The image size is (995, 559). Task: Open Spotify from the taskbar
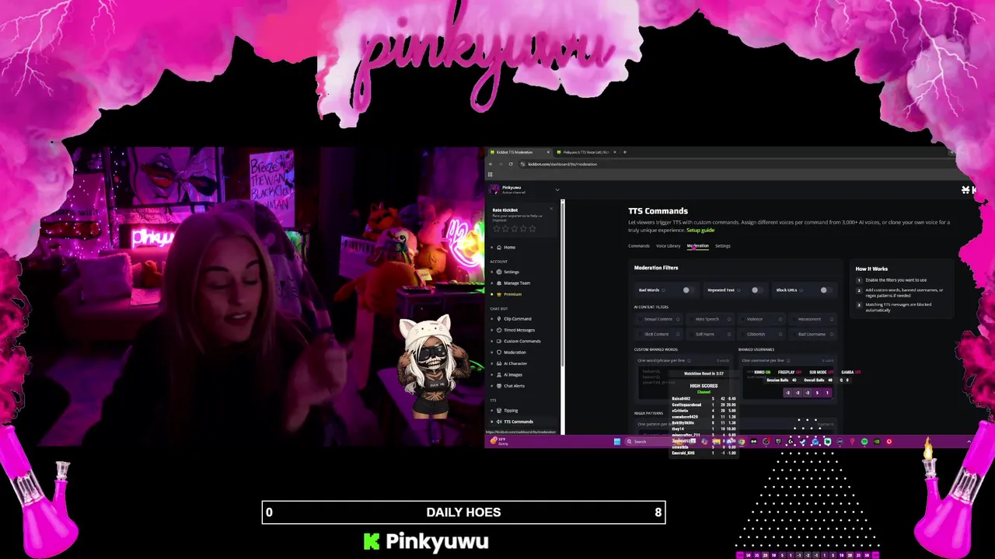click(864, 442)
